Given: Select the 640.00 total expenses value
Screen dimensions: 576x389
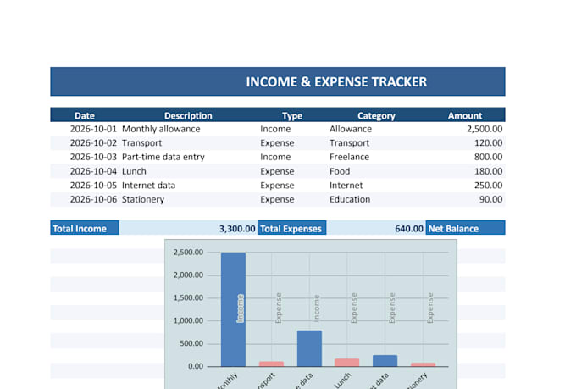Looking at the screenshot, I should tap(409, 228).
